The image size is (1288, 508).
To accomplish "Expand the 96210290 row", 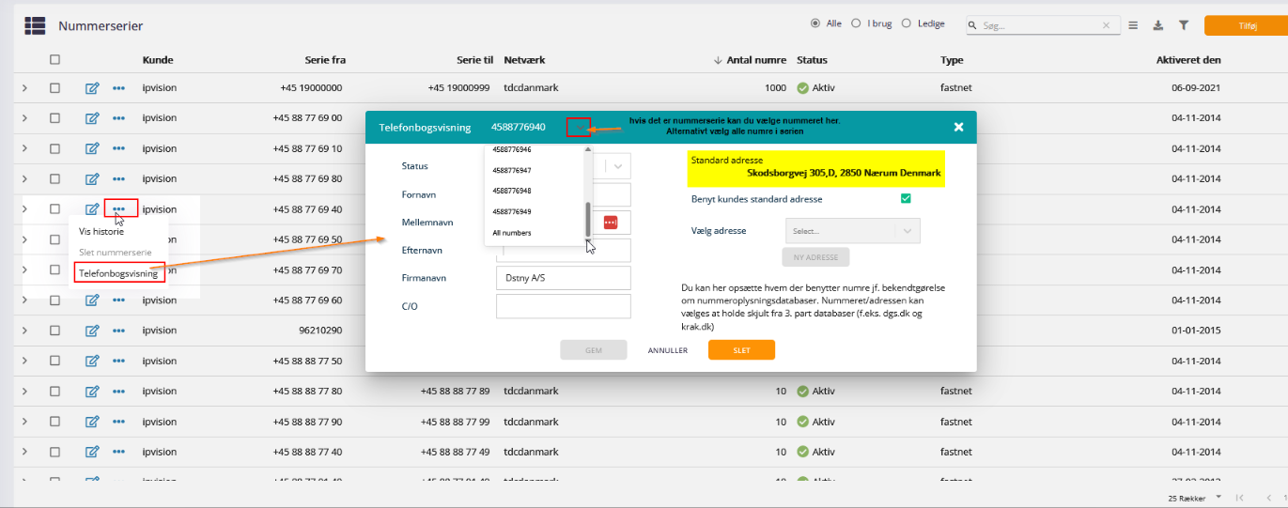I will [24, 331].
